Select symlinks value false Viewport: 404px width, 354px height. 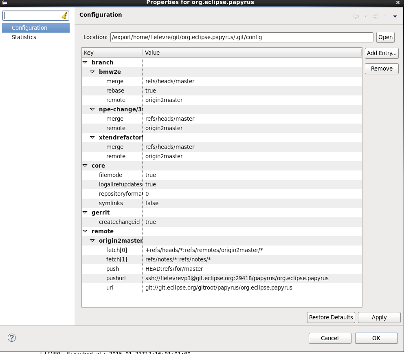click(x=152, y=203)
